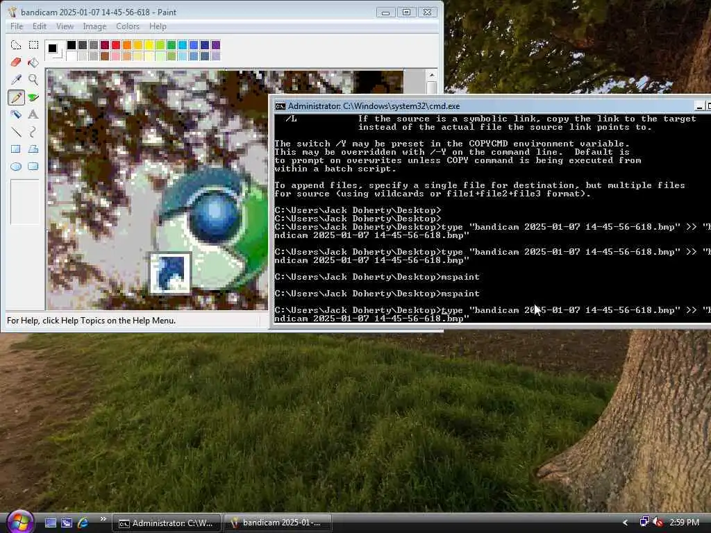Click Paint status bar help text
711x533 pixels.
tap(91, 321)
